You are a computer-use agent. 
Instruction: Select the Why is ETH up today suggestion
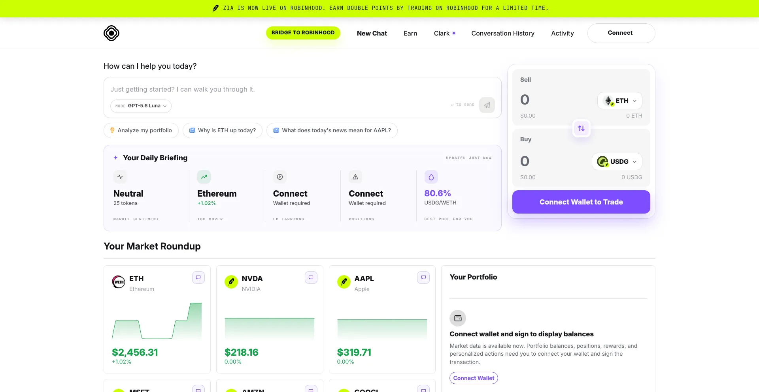[x=223, y=130]
